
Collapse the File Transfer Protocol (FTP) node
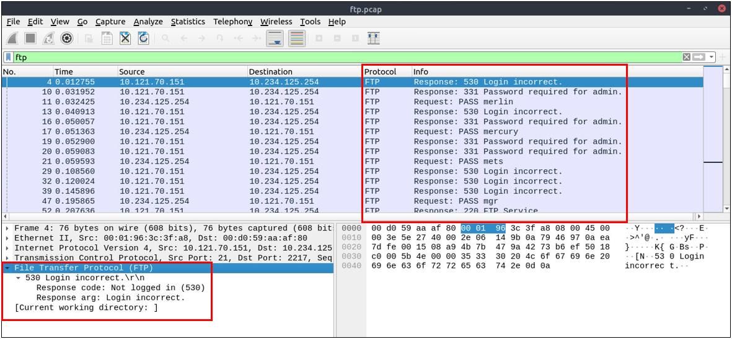(7, 268)
